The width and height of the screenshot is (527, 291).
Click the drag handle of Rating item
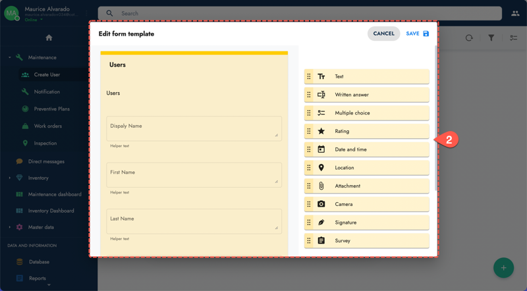click(309, 131)
